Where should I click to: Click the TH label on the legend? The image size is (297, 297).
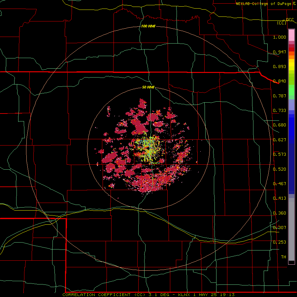(x=283, y=257)
